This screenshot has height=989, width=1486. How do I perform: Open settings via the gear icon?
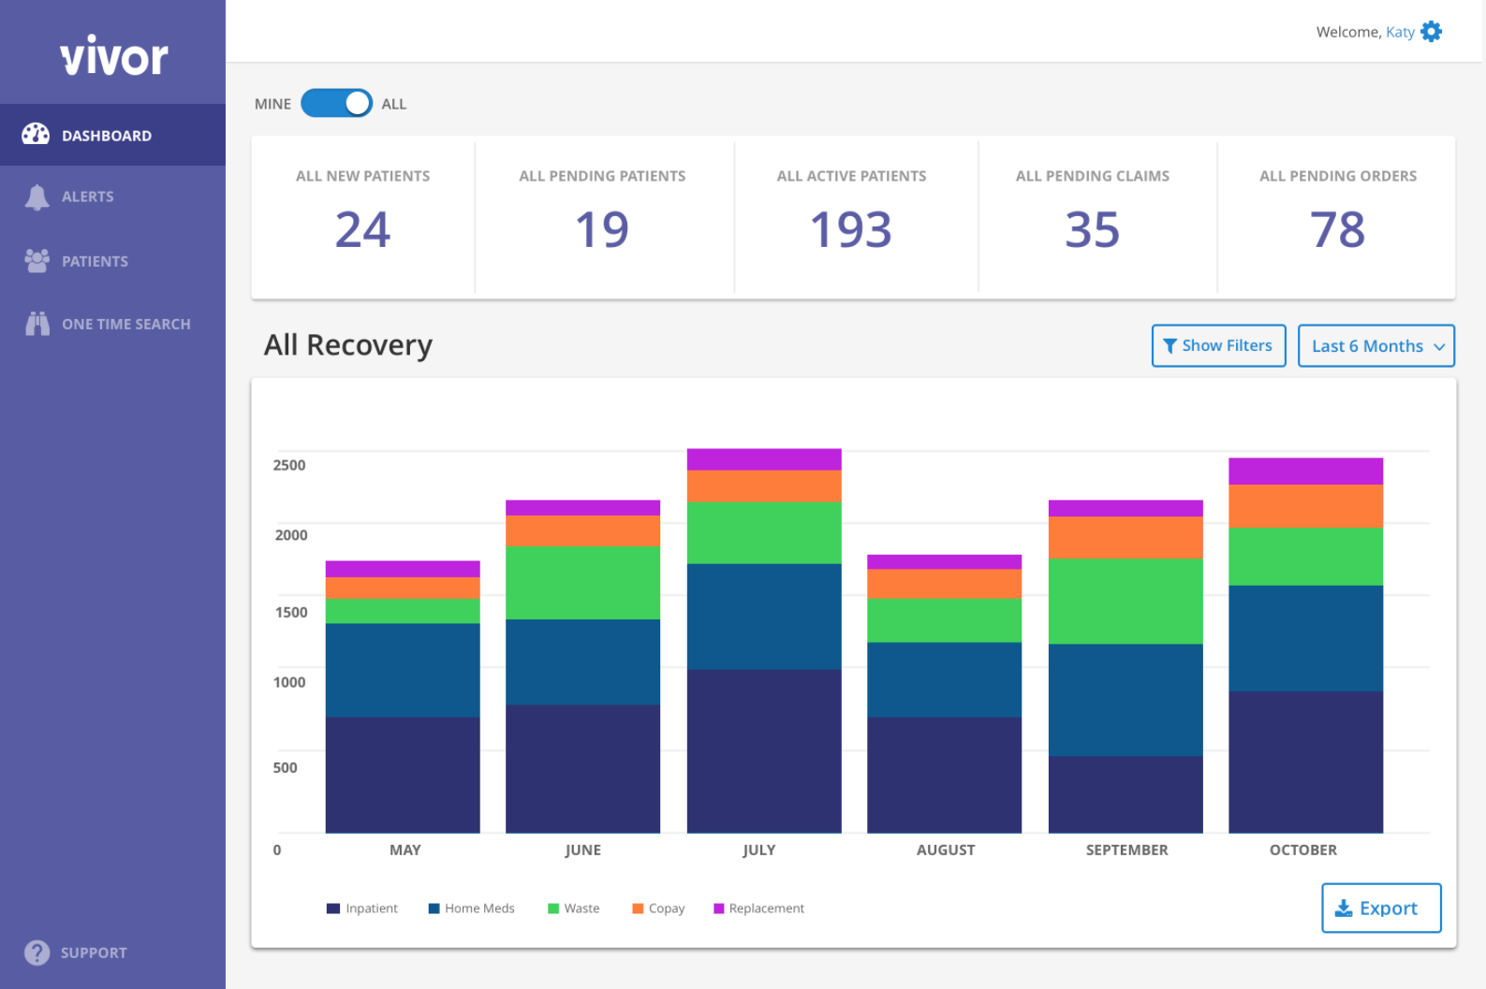pyautogui.click(x=1431, y=32)
